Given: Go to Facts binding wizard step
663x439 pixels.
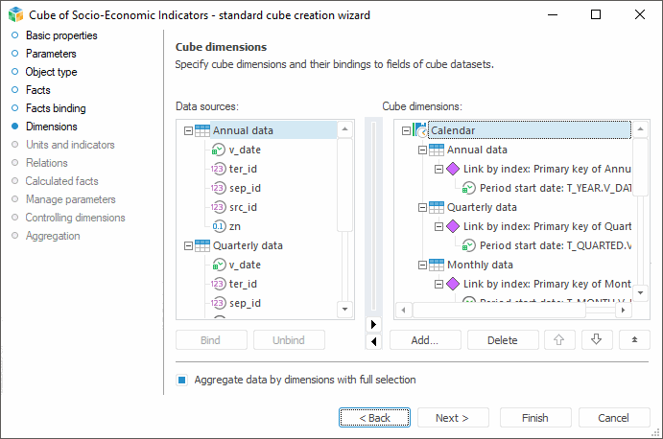Looking at the screenshot, I should click(x=55, y=108).
